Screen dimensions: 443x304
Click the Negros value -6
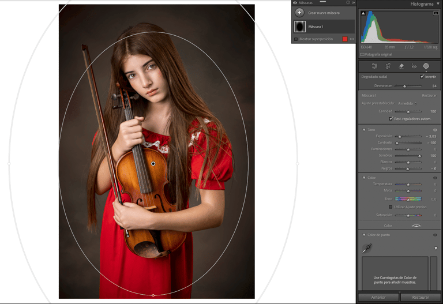[x=434, y=168]
